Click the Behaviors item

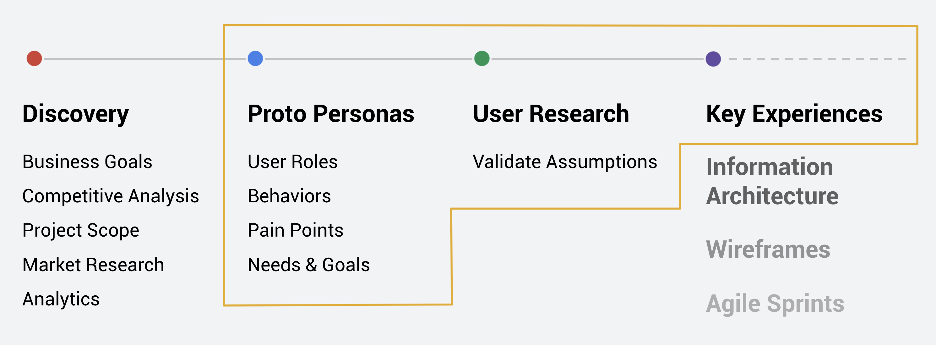[289, 196]
